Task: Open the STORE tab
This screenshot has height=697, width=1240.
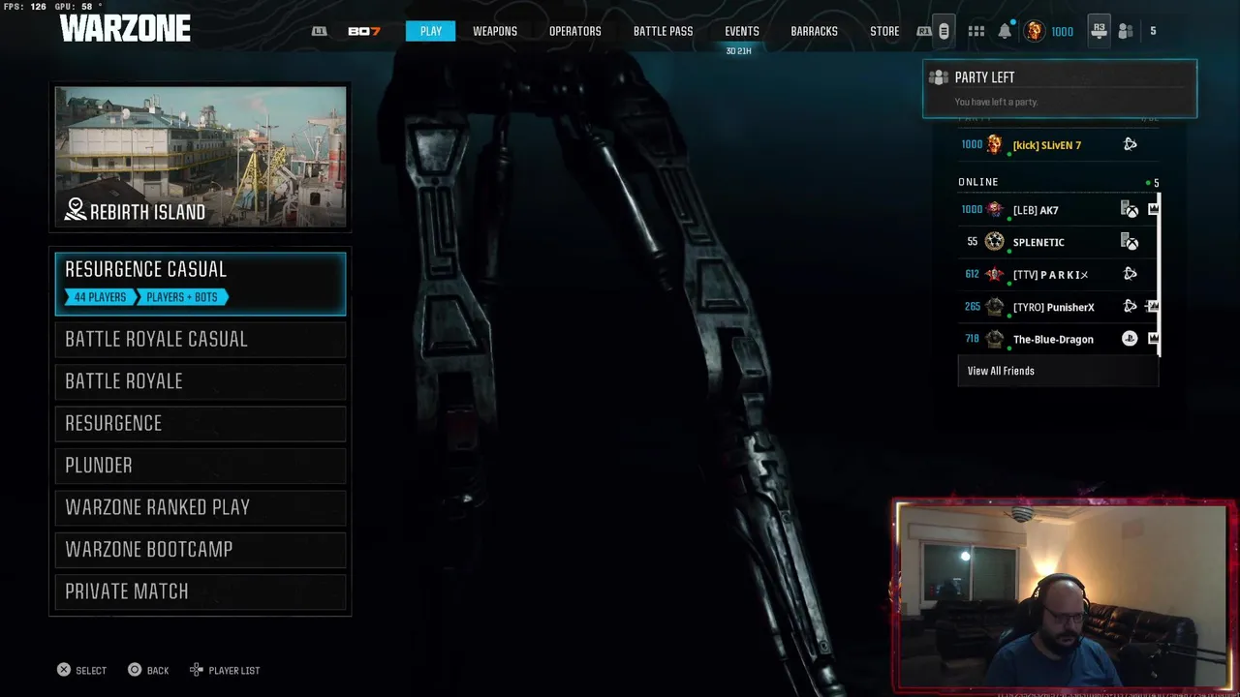Action: [884, 31]
